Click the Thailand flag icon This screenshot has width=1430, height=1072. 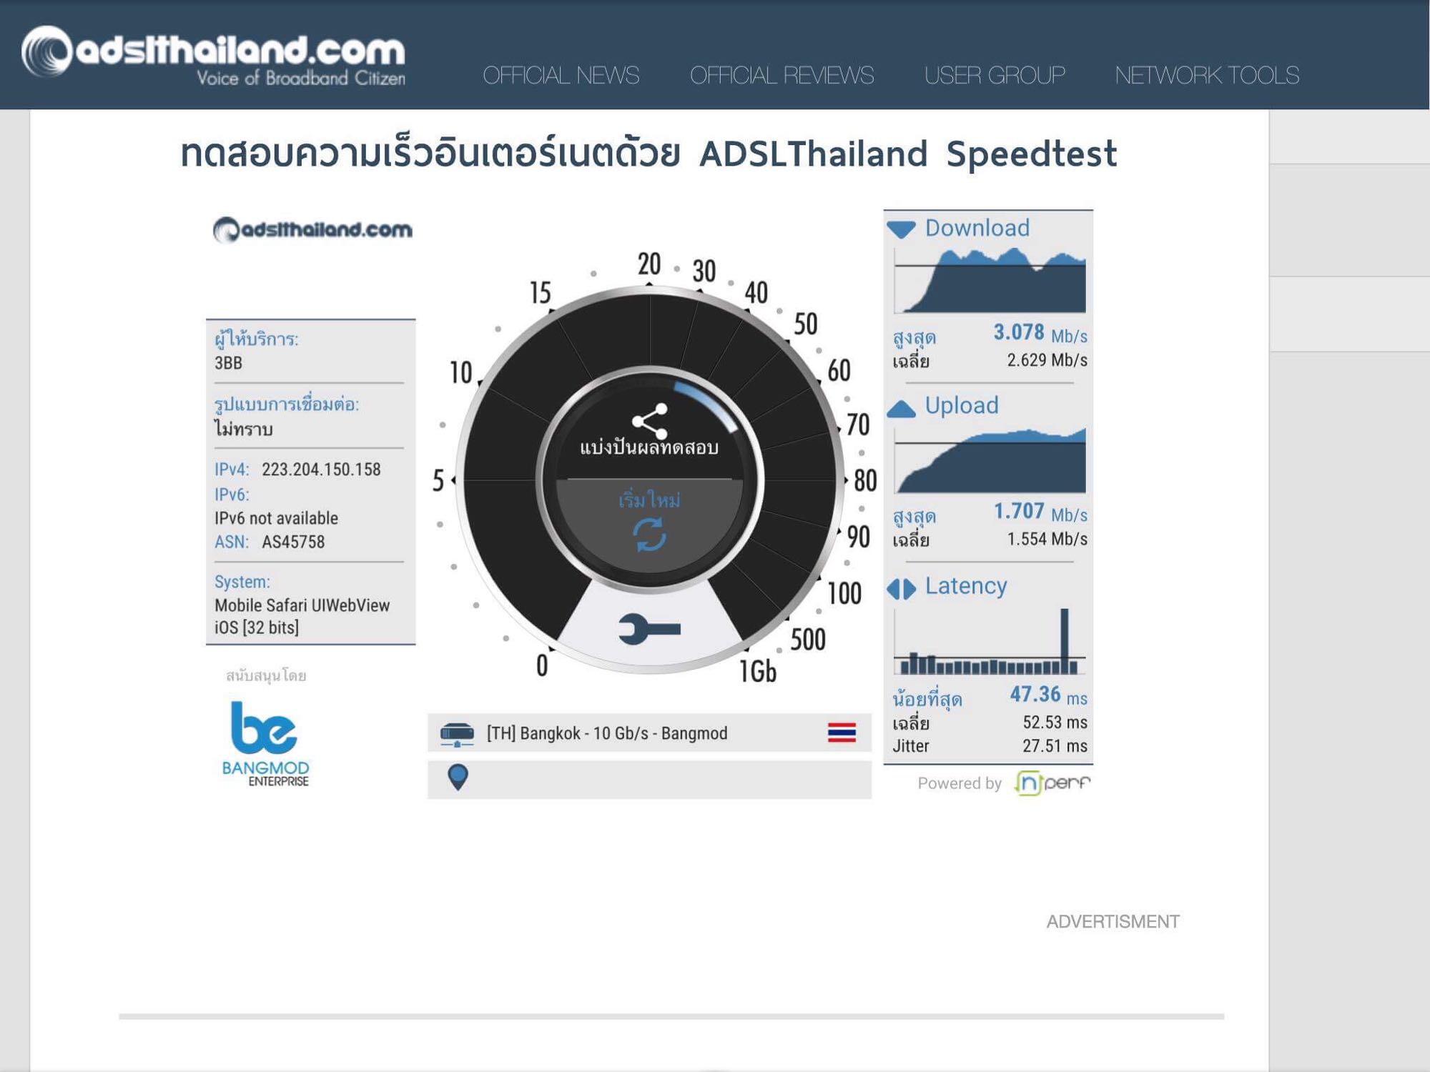[842, 733]
